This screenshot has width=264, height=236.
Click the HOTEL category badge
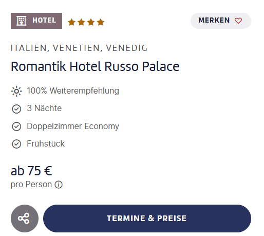36,21
